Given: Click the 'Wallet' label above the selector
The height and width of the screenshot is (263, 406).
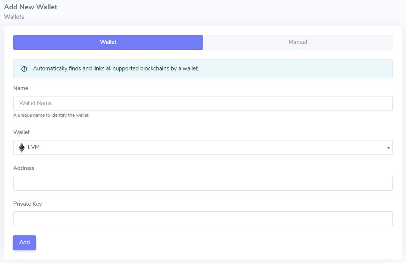Looking at the screenshot, I should pyautogui.click(x=21, y=132).
